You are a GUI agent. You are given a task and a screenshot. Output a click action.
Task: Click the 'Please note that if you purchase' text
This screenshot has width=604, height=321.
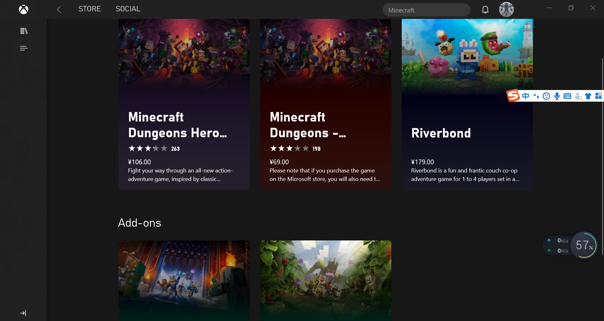[325, 175]
